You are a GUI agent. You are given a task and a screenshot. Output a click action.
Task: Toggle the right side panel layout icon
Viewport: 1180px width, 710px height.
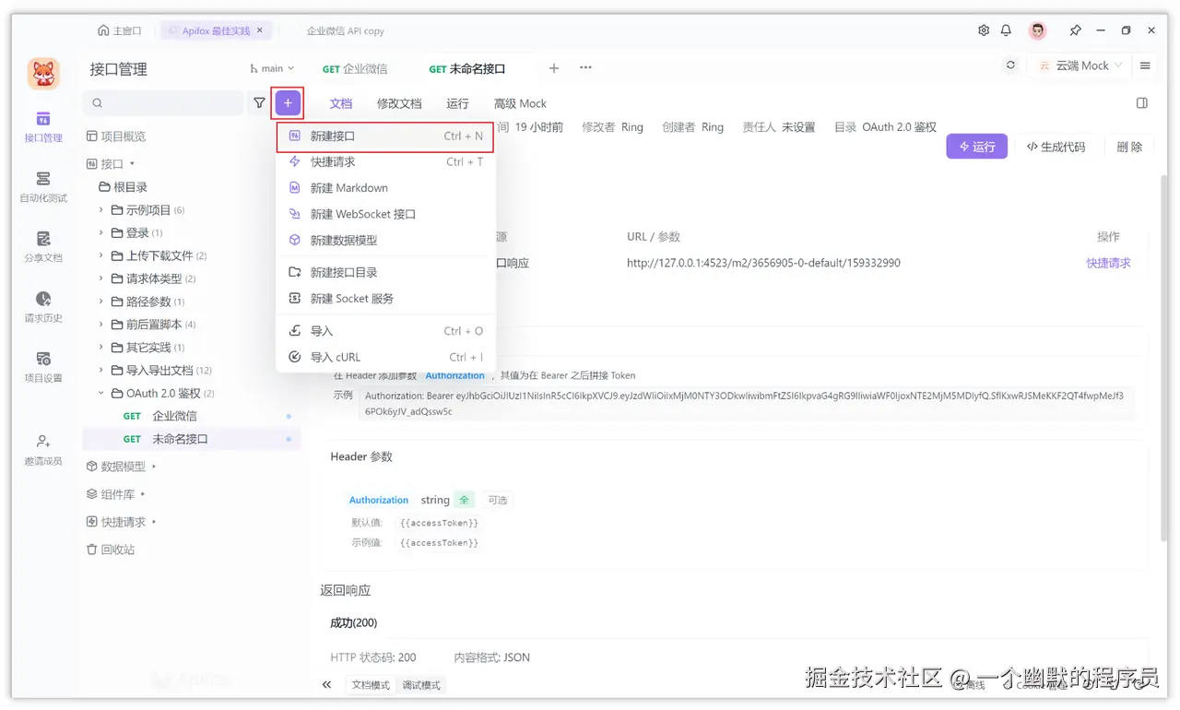point(1142,103)
